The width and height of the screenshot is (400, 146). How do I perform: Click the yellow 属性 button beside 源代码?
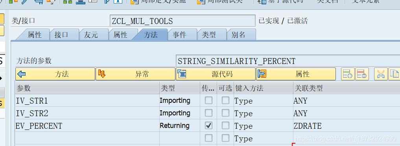296,74
